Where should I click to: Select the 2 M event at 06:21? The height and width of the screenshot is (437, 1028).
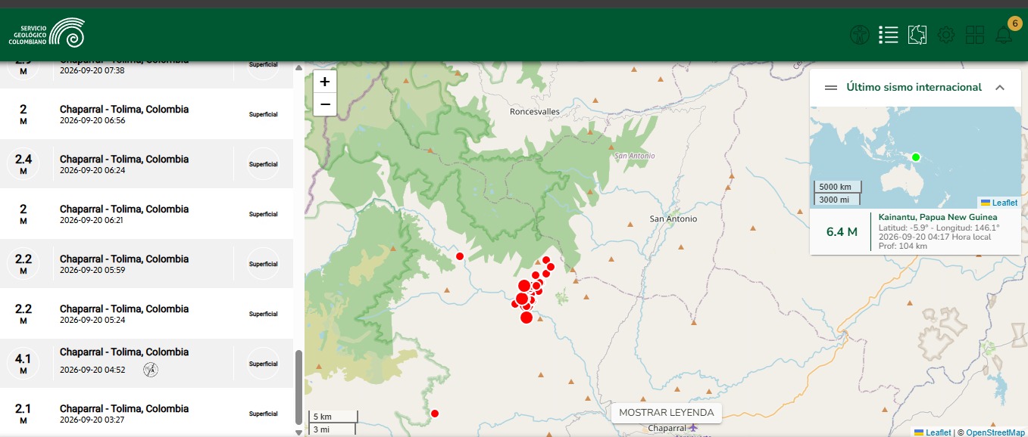pos(146,214)
